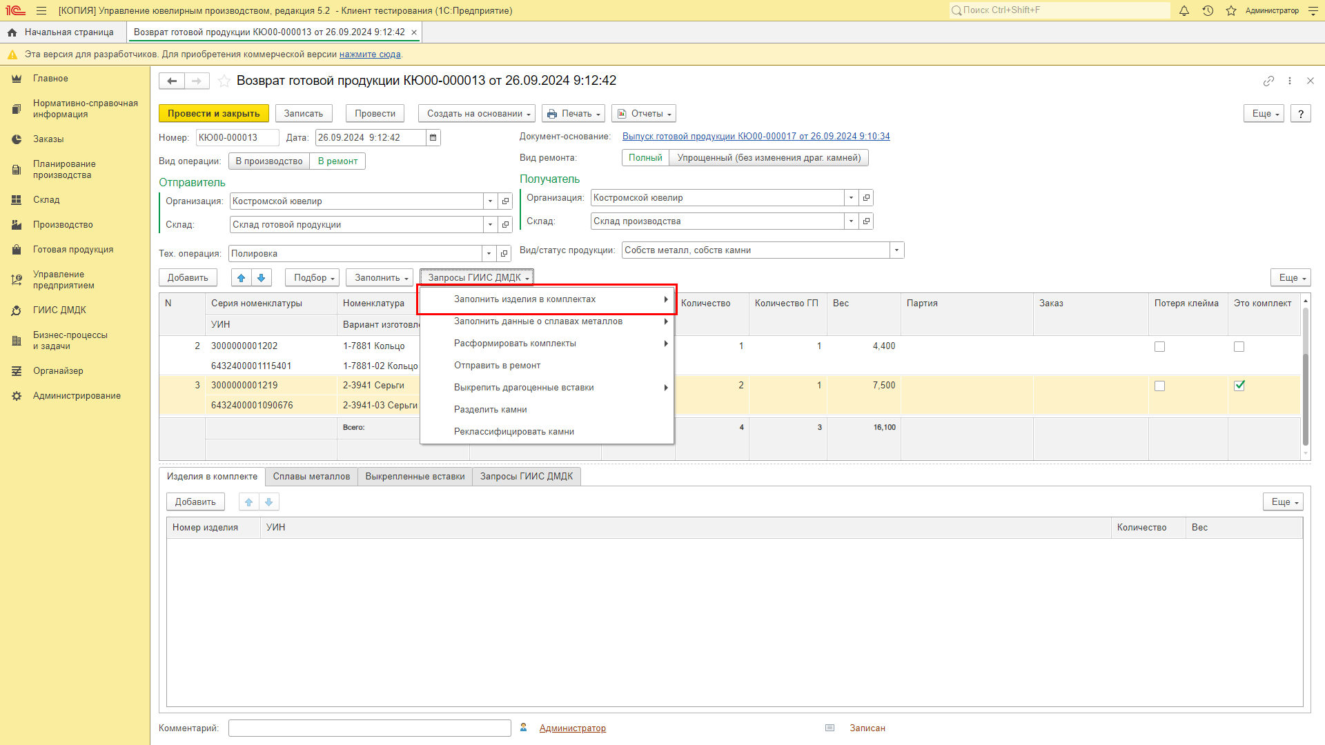Image resolution: width=1325 pixels, height=745 pixels.
Task: Open Тех. операция record icon
Action: point(504,254)
